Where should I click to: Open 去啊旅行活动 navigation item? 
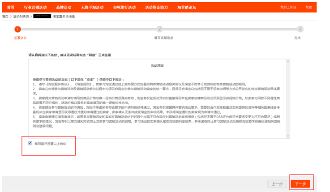click(x=124, y=7)
